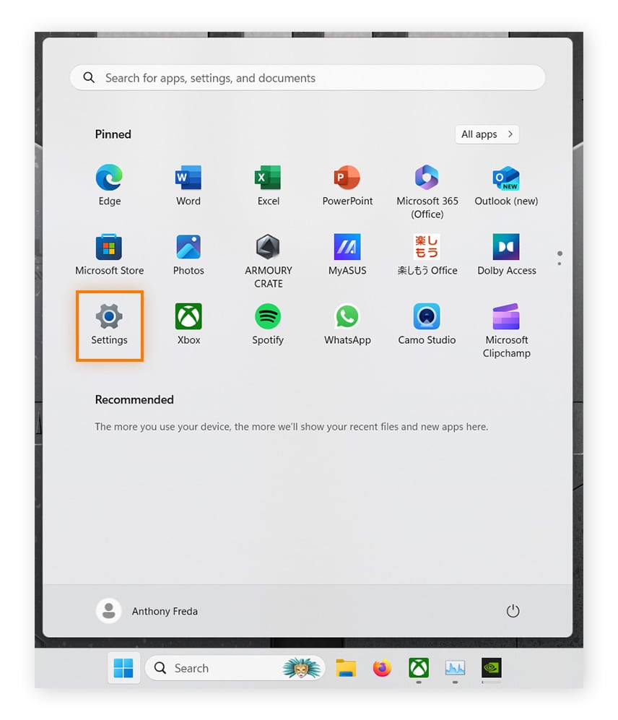Open Camo Studio
The image size is (618, 720).
(x=427, y=316)
